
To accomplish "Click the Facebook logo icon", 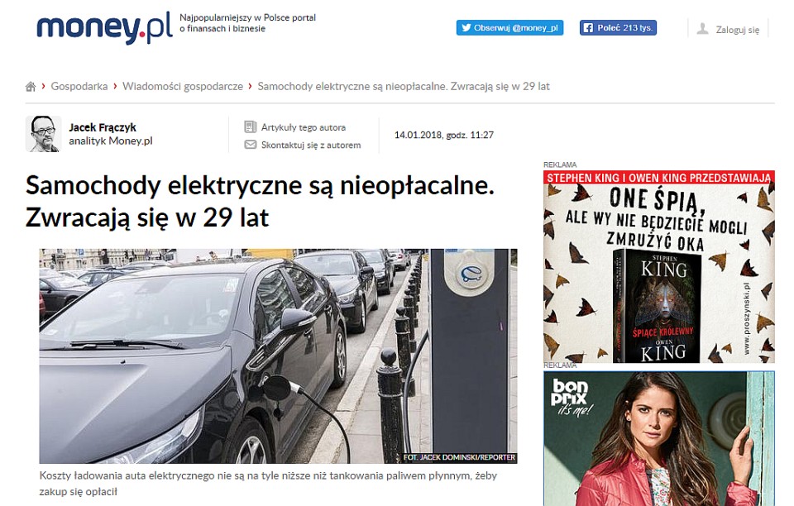I will pyautogui.click(x=588, y=28).
